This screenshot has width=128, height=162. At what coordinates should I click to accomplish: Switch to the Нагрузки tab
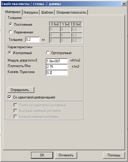click(31, 12)
